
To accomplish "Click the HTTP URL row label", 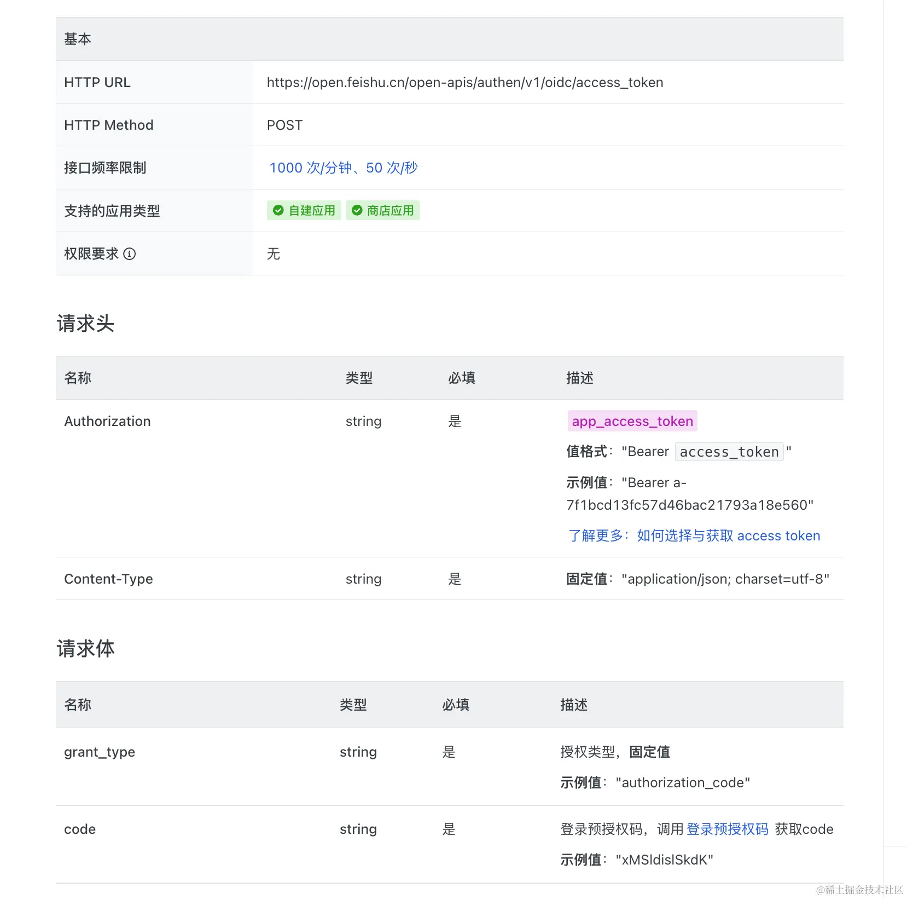I will [97, 82].
